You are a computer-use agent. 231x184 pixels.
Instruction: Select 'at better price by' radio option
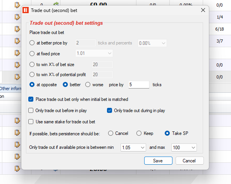pyautogui.click(x=32, y=43)
